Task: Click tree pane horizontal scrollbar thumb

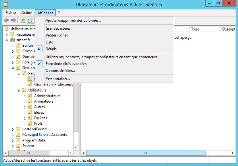Action: [29, 153]
